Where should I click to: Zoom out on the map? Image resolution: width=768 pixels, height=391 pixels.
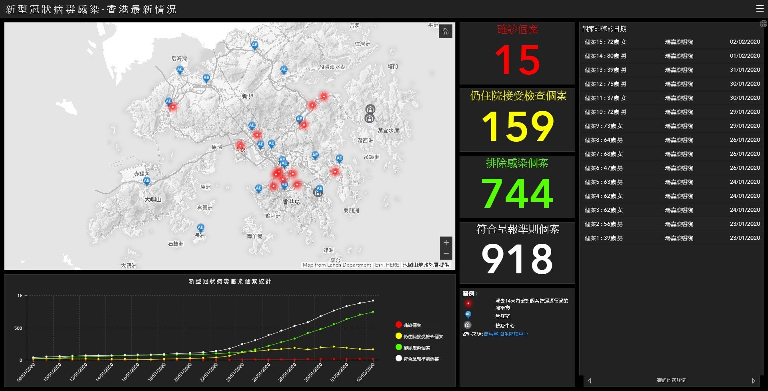click(x=446, y=254)
